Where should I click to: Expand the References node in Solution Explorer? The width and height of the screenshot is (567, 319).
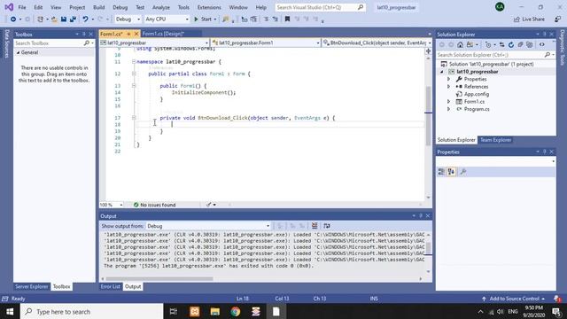(x=449, y=87)
